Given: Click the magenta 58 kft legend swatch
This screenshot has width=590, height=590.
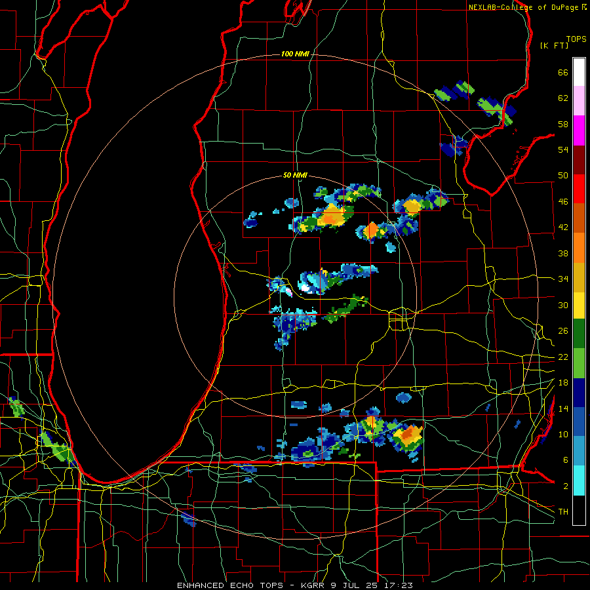Looking at the screenshot, I should click(579, 130).
